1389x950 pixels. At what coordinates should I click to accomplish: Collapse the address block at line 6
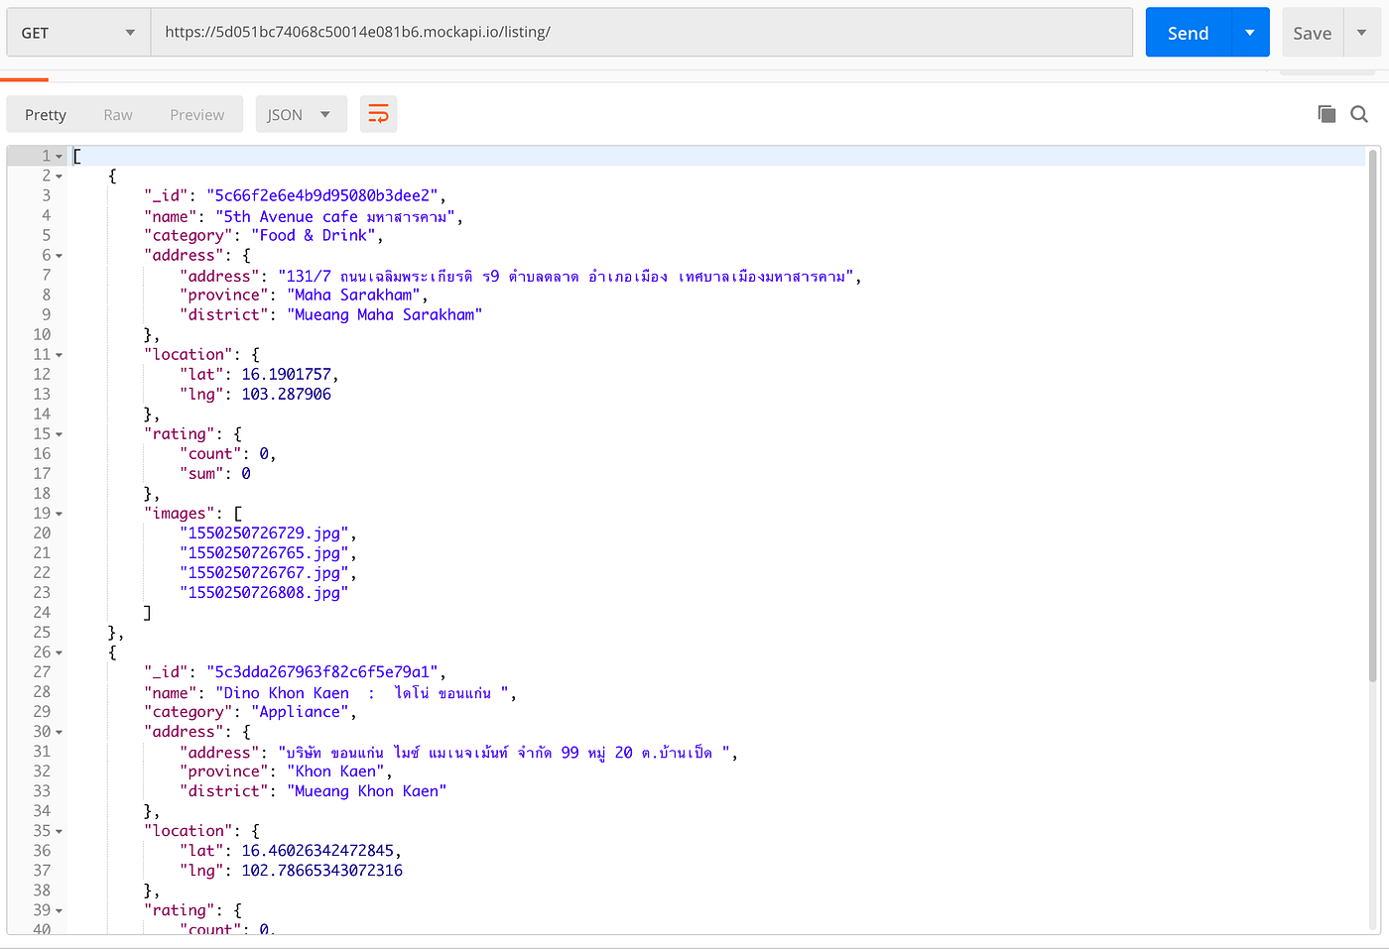point(60,256)
